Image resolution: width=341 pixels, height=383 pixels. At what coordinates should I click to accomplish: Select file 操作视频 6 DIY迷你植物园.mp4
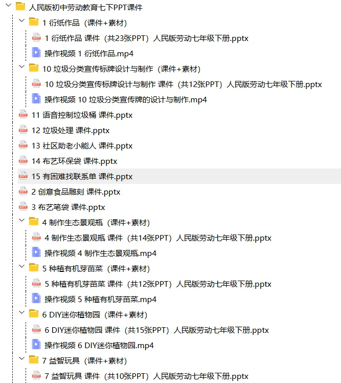pyautogui.click(x=99, y=346)
